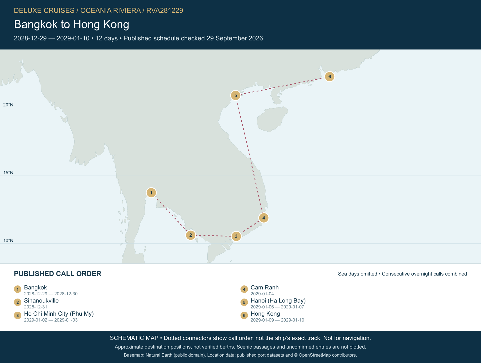Viewport: 481px width, 363px height.
Task: Click the Cam Ranh port name
Action: tap(265, 288)
